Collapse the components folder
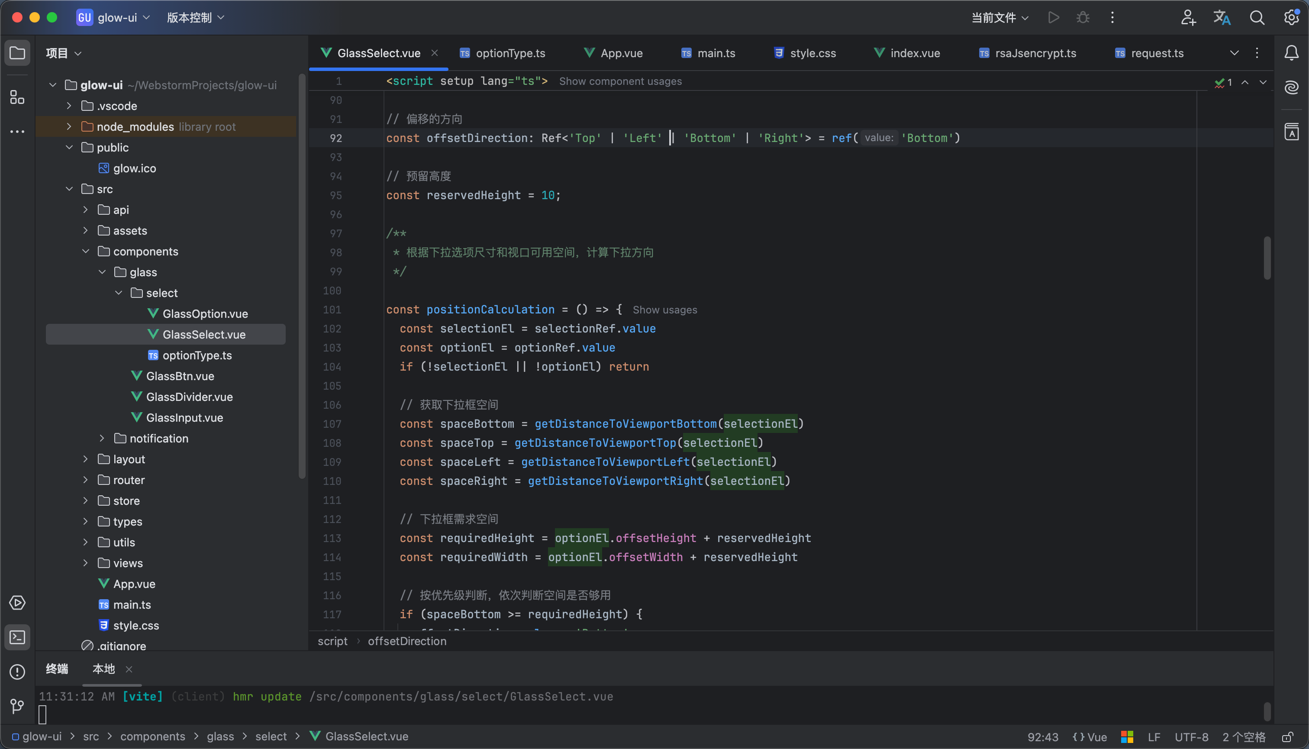This screenshot has width=1309, height=749. (85, 252)
